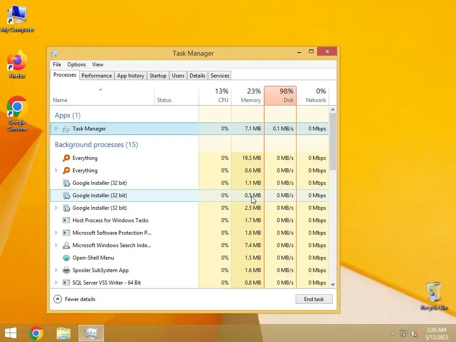Click the Windows Start button
This screenshot has width=456, height=342.
coord(11,333)
